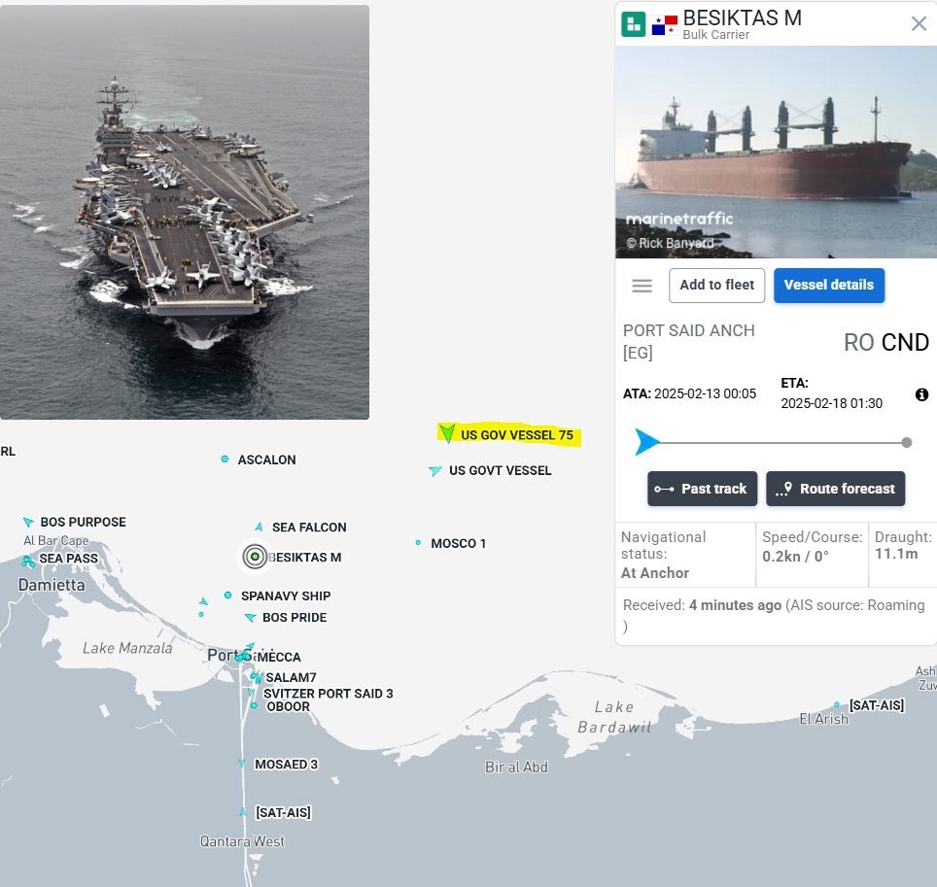Select the MOSAED 3 vessel marker

pos(241,764)
